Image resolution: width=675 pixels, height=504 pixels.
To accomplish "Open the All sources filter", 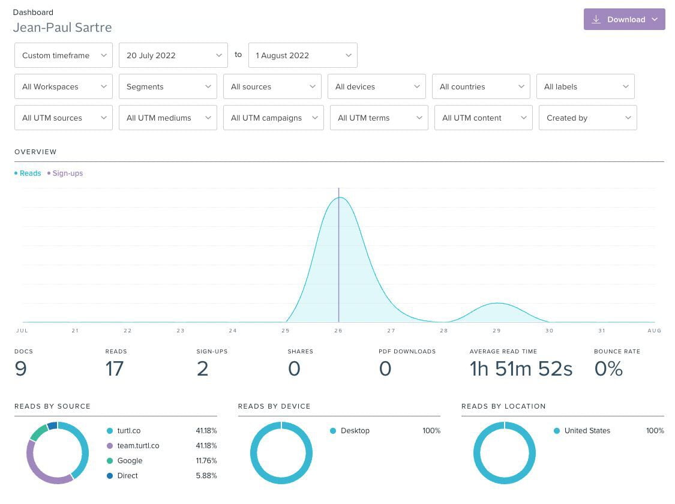I will pyautogui.click(x=272, y=86).
